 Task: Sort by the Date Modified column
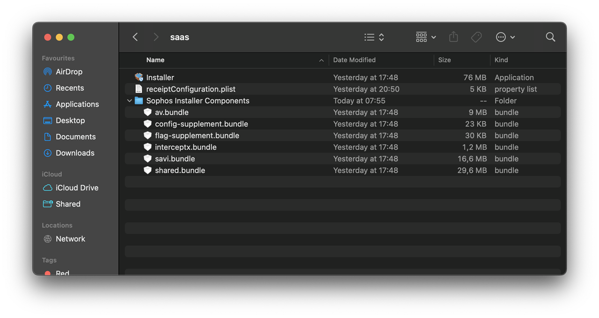pyautogui.click(x=354, y=60)
